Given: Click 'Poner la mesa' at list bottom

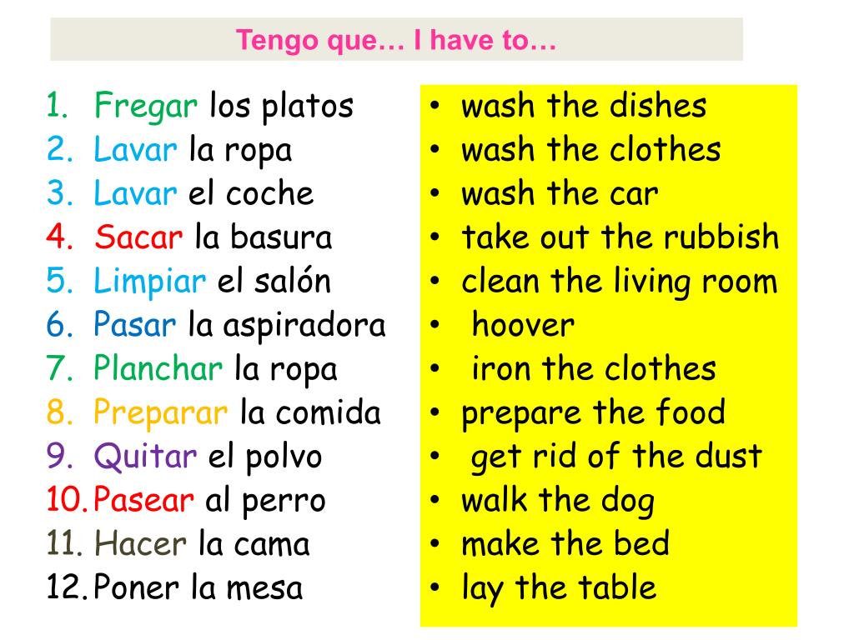Looking at the screenshot, I should pyautogui.click(x=198, y=588).
